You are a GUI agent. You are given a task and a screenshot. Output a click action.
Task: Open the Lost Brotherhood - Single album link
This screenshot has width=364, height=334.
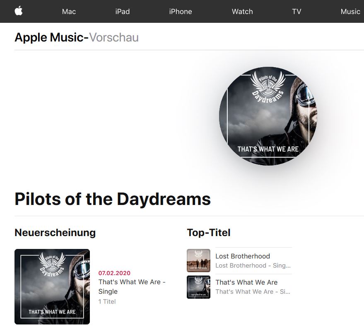253,266
